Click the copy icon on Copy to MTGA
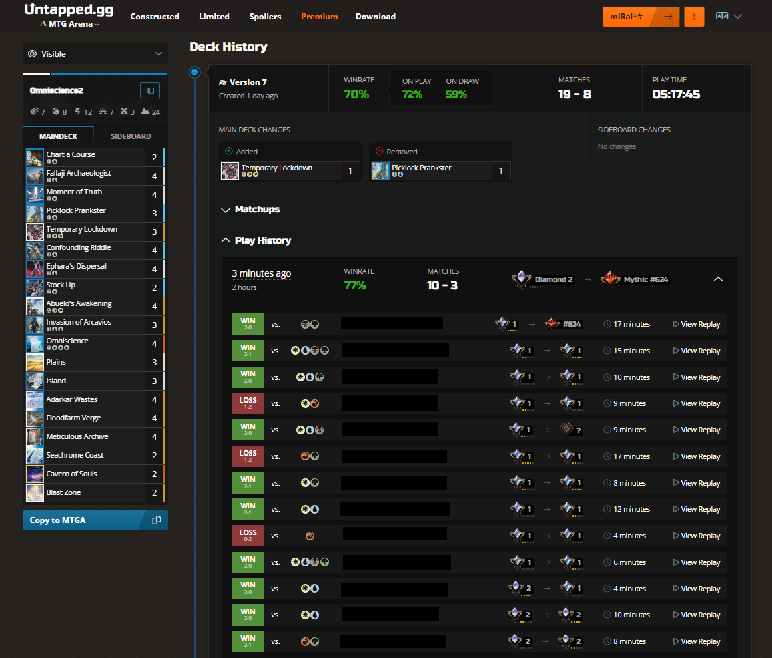772x658 pixels. 157,520
